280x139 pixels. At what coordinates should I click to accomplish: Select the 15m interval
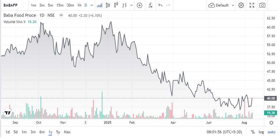(60, 5)
